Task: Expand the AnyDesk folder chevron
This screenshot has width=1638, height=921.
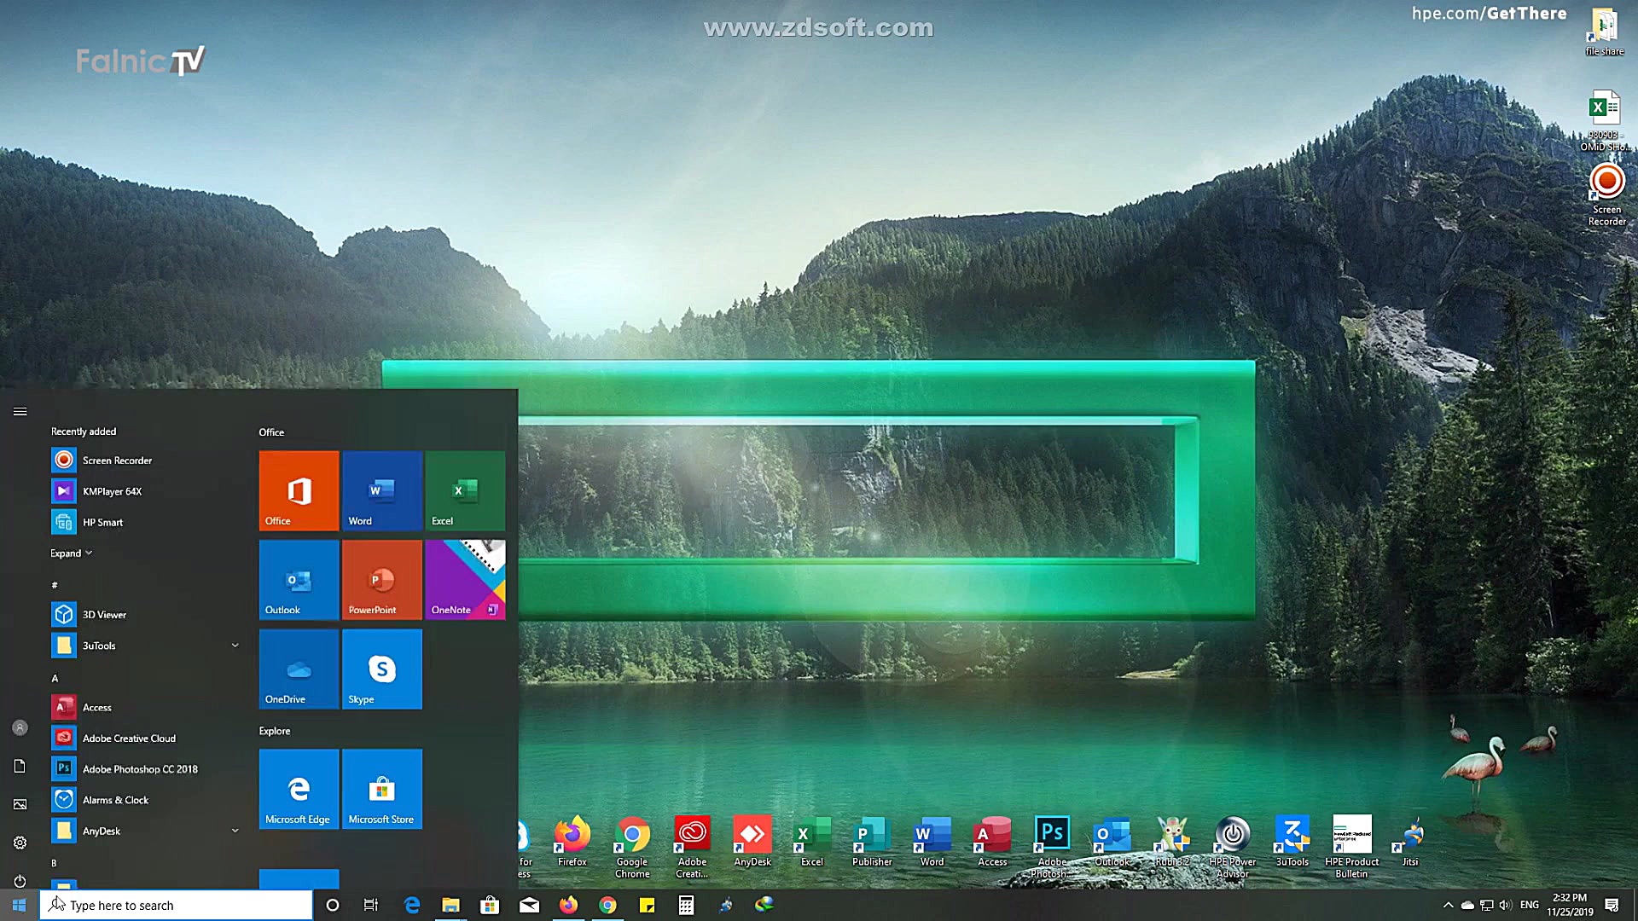Action: pyautogui.click(x=235, y=831)
